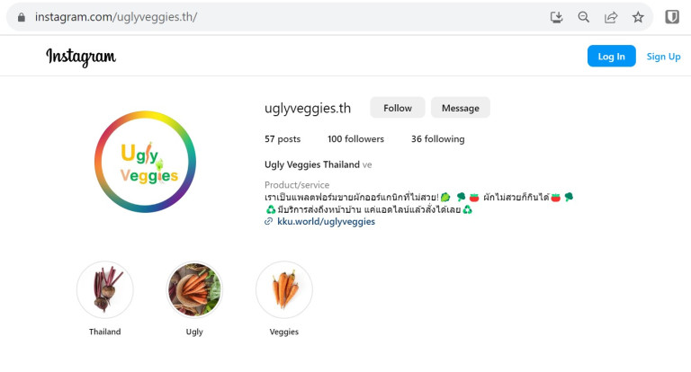Click the Message button
This screenshot has width=691, height=372.
tap(460, 108)
